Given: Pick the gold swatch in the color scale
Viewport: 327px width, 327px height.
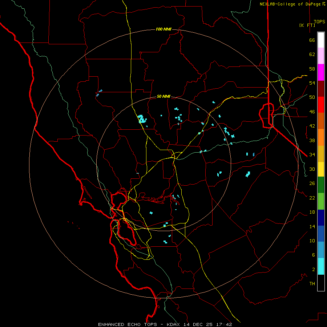Looking at the screenshot, I should click(321, 154).
